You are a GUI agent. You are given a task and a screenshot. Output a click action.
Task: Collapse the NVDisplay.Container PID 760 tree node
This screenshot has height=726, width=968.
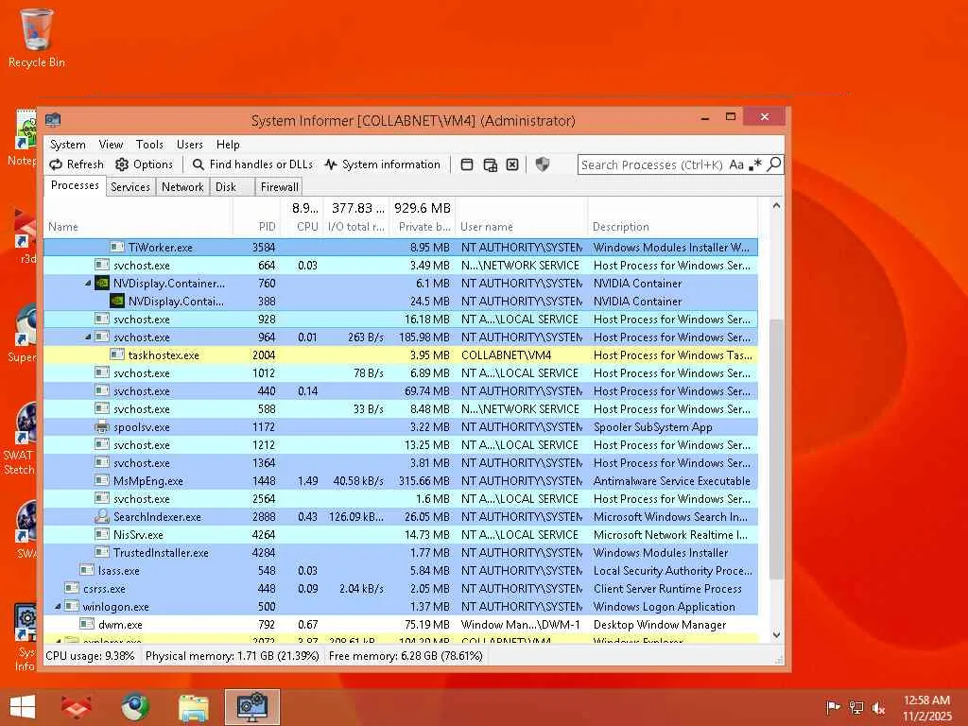point(88,284)
